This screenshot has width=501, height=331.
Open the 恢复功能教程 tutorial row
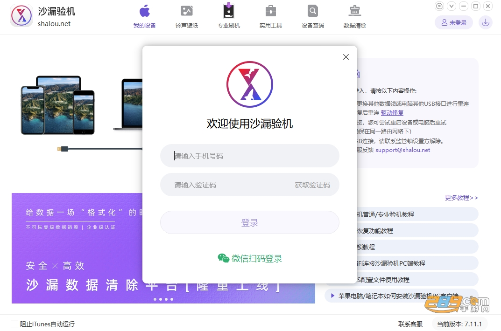tap(417, 231)
